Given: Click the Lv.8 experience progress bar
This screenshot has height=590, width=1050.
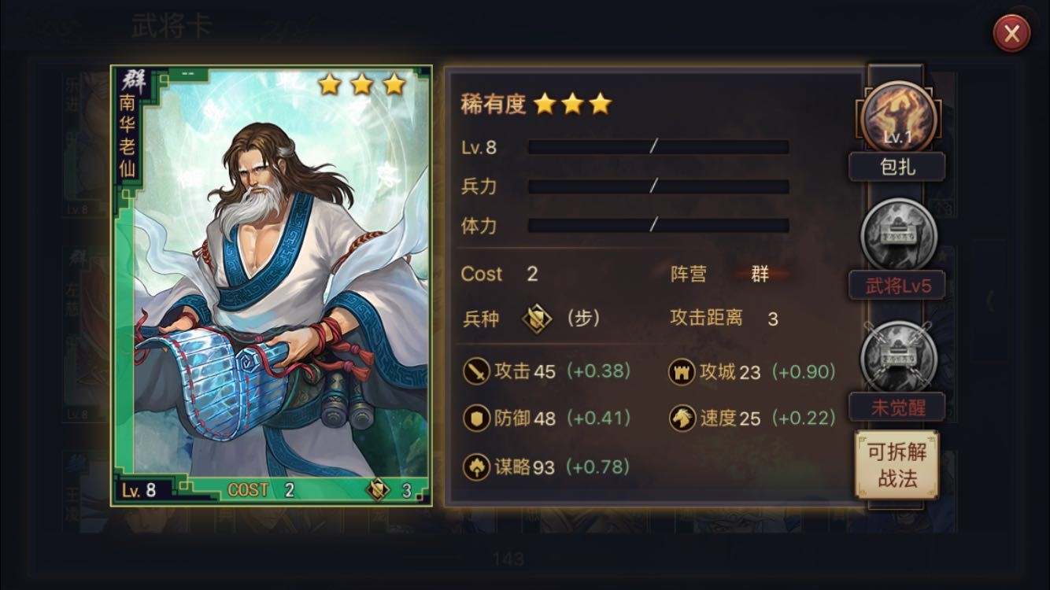Looking at the screenshot, I should click(x=658, y=147).
